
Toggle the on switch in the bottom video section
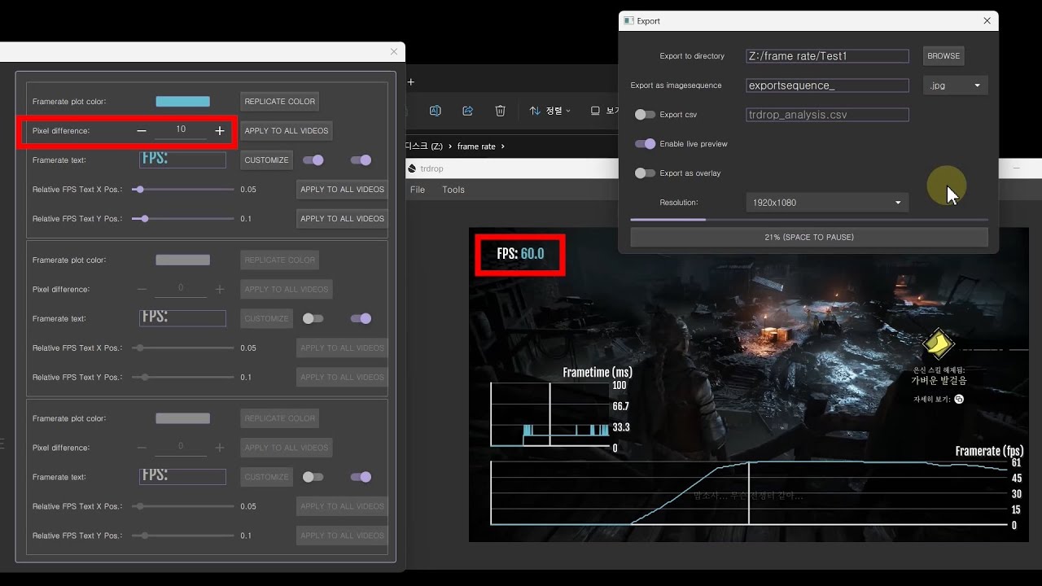(x=361, y=477)
